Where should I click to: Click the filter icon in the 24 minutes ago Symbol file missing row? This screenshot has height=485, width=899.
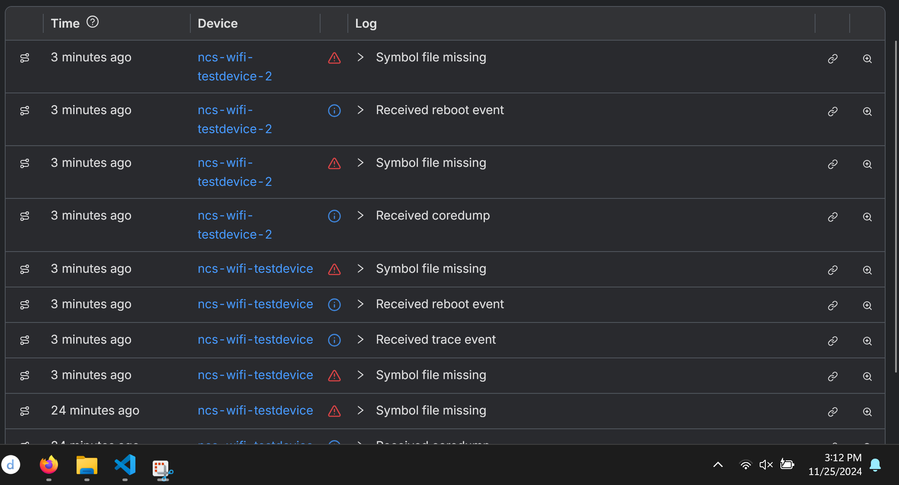(x=25, y=411)
